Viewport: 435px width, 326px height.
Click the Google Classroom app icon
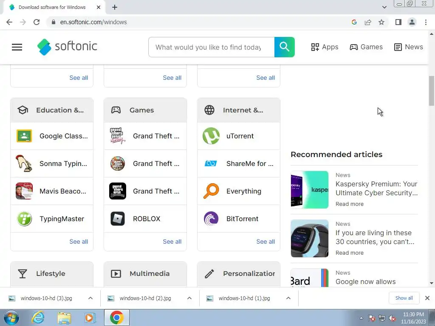point(24,136)
